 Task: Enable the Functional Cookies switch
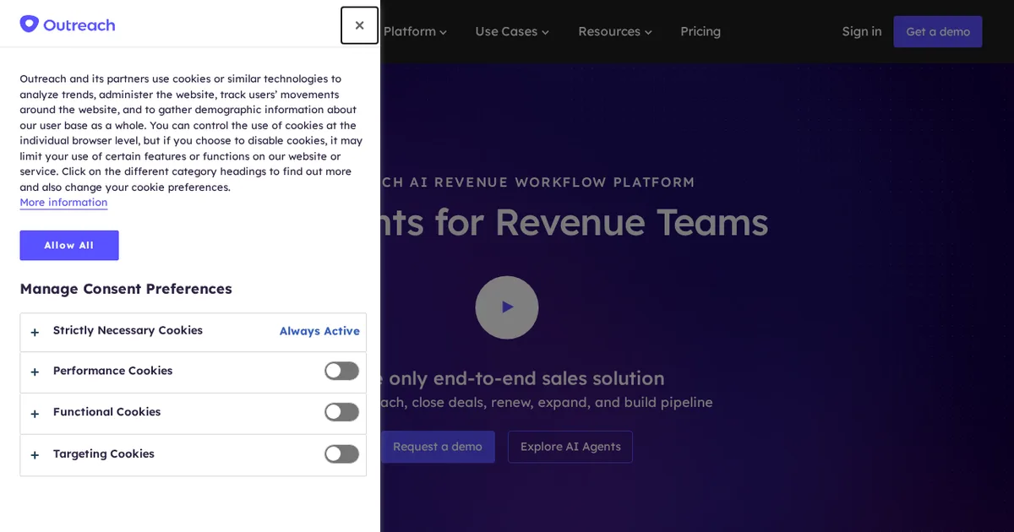[341, 412]
